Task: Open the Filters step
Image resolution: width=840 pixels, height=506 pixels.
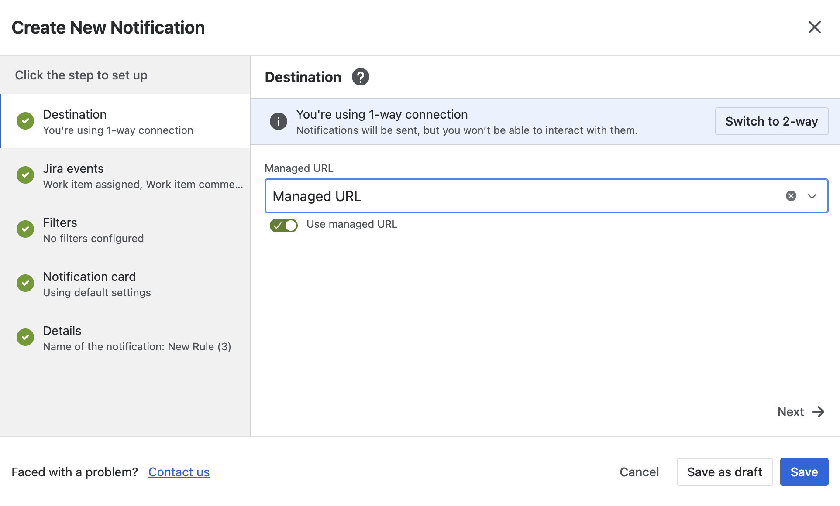Action: click(125, 230)
